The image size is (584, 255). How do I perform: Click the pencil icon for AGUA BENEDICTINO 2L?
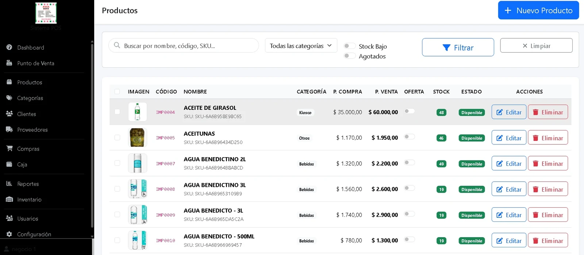(499, 163)
